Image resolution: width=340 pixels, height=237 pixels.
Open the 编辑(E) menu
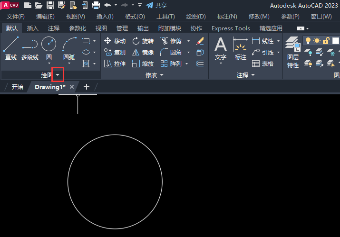tap(45, 17)
